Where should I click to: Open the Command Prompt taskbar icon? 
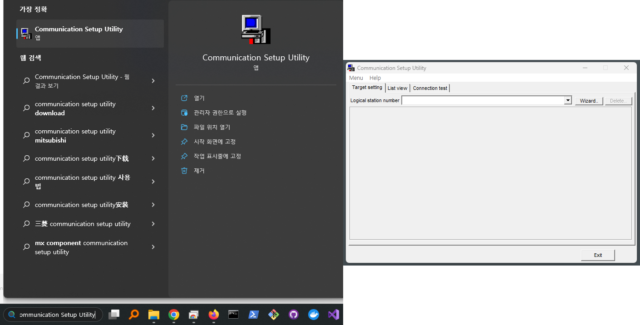pyautogui.click(x=233, y=315)
